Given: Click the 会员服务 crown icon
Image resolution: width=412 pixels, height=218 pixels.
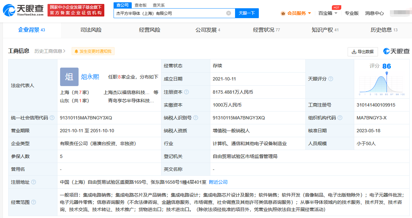Looking at the screenshot, I should 283,13.
